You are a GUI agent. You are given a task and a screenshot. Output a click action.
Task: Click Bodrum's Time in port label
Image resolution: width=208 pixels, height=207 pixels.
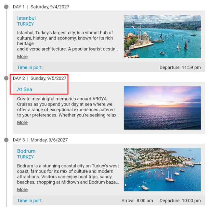(x=30, y=201)
